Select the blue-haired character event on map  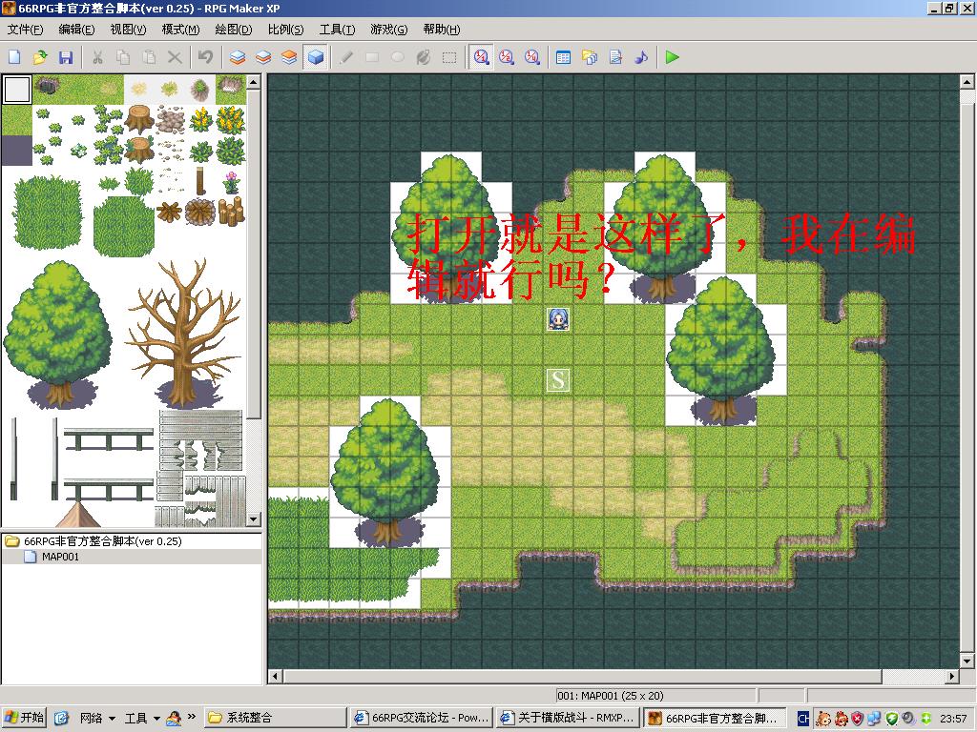557,319
